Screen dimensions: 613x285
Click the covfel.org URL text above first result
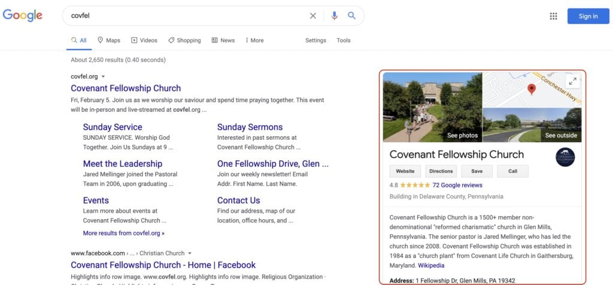pos(84,76)
